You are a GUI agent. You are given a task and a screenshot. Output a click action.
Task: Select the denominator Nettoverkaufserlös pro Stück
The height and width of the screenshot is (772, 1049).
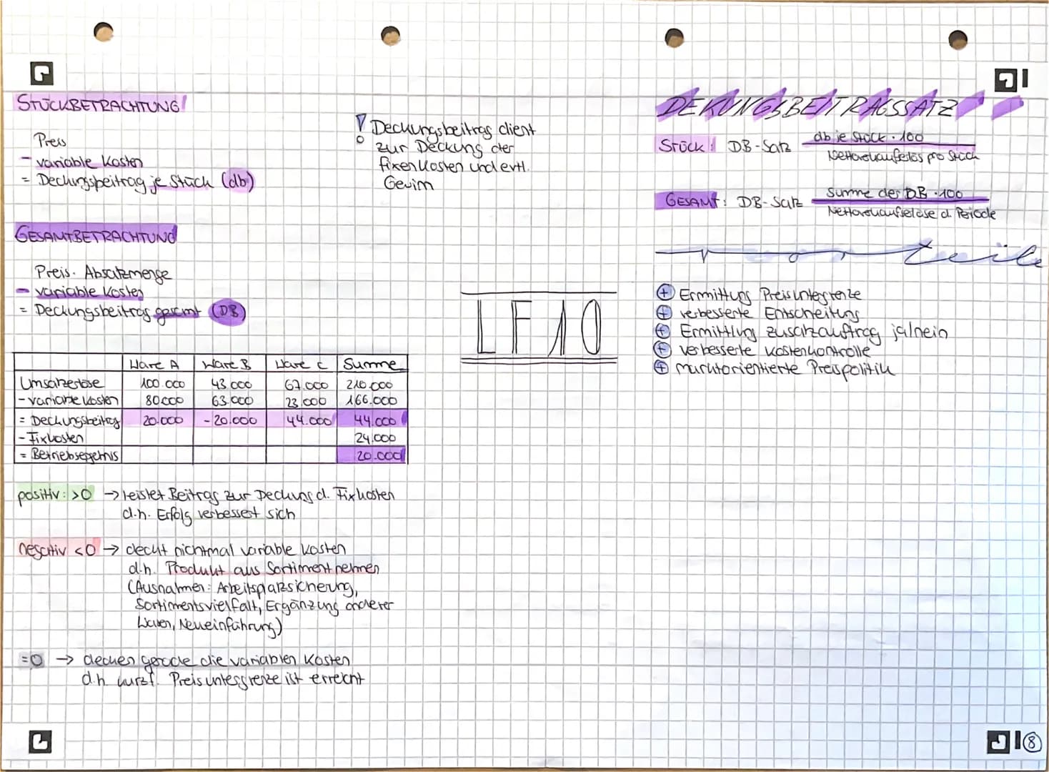point(903,155)
